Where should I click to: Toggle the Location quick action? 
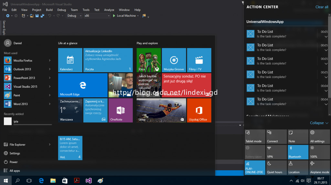point(298,167)
